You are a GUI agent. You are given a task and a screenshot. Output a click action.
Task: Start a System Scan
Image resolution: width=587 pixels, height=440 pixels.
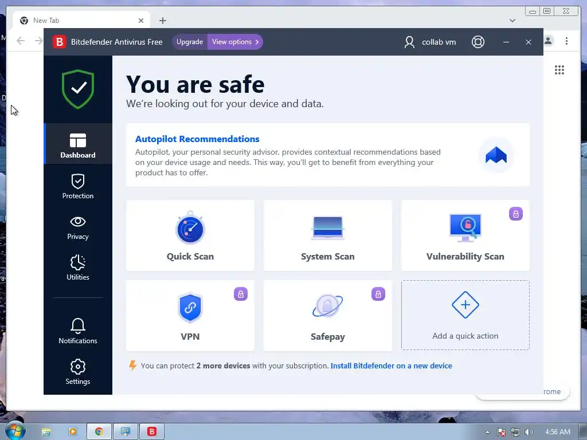pyautogui.click(x=327, y=235)
